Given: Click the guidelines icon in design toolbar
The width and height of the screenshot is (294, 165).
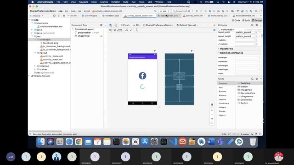Looking at the screenshot, I should [137, 30].
